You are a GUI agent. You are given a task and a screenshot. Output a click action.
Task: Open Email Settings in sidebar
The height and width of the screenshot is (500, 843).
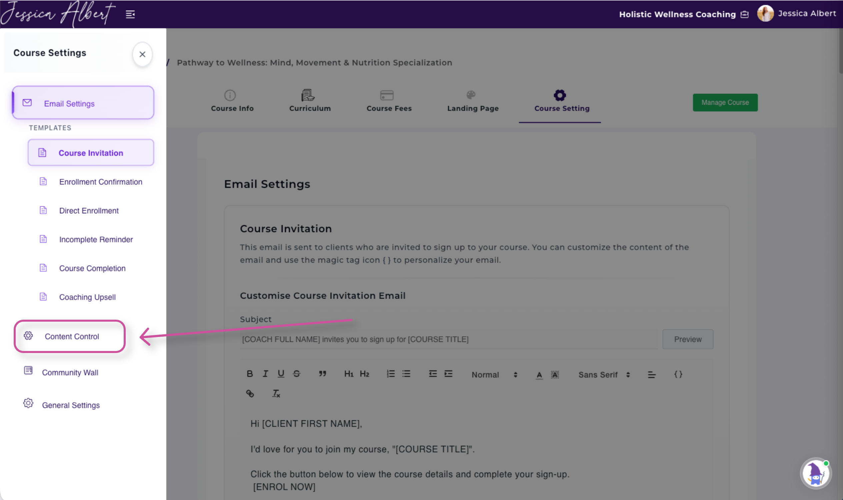(83, 103)
